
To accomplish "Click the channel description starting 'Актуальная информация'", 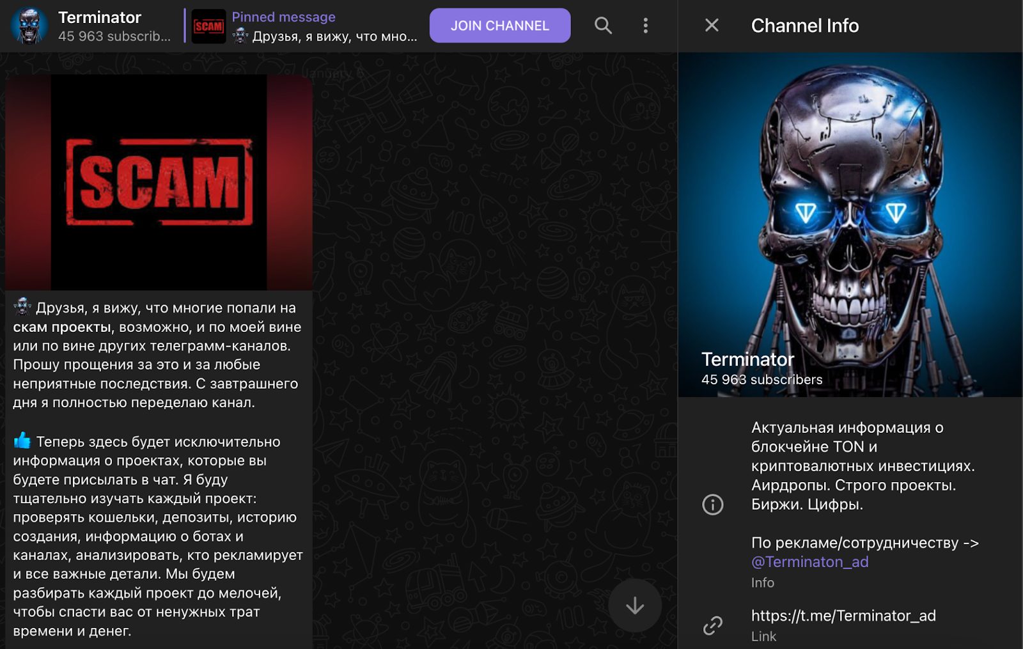I will click(863, 466).
